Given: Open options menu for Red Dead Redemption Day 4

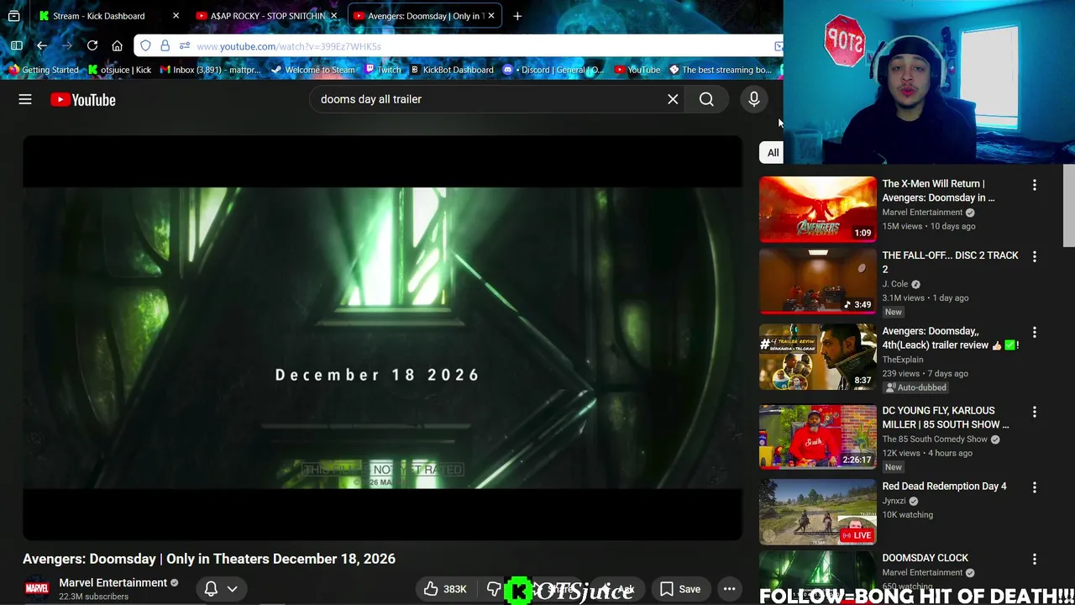Looking at the screenshot, I should point(1035,487).
